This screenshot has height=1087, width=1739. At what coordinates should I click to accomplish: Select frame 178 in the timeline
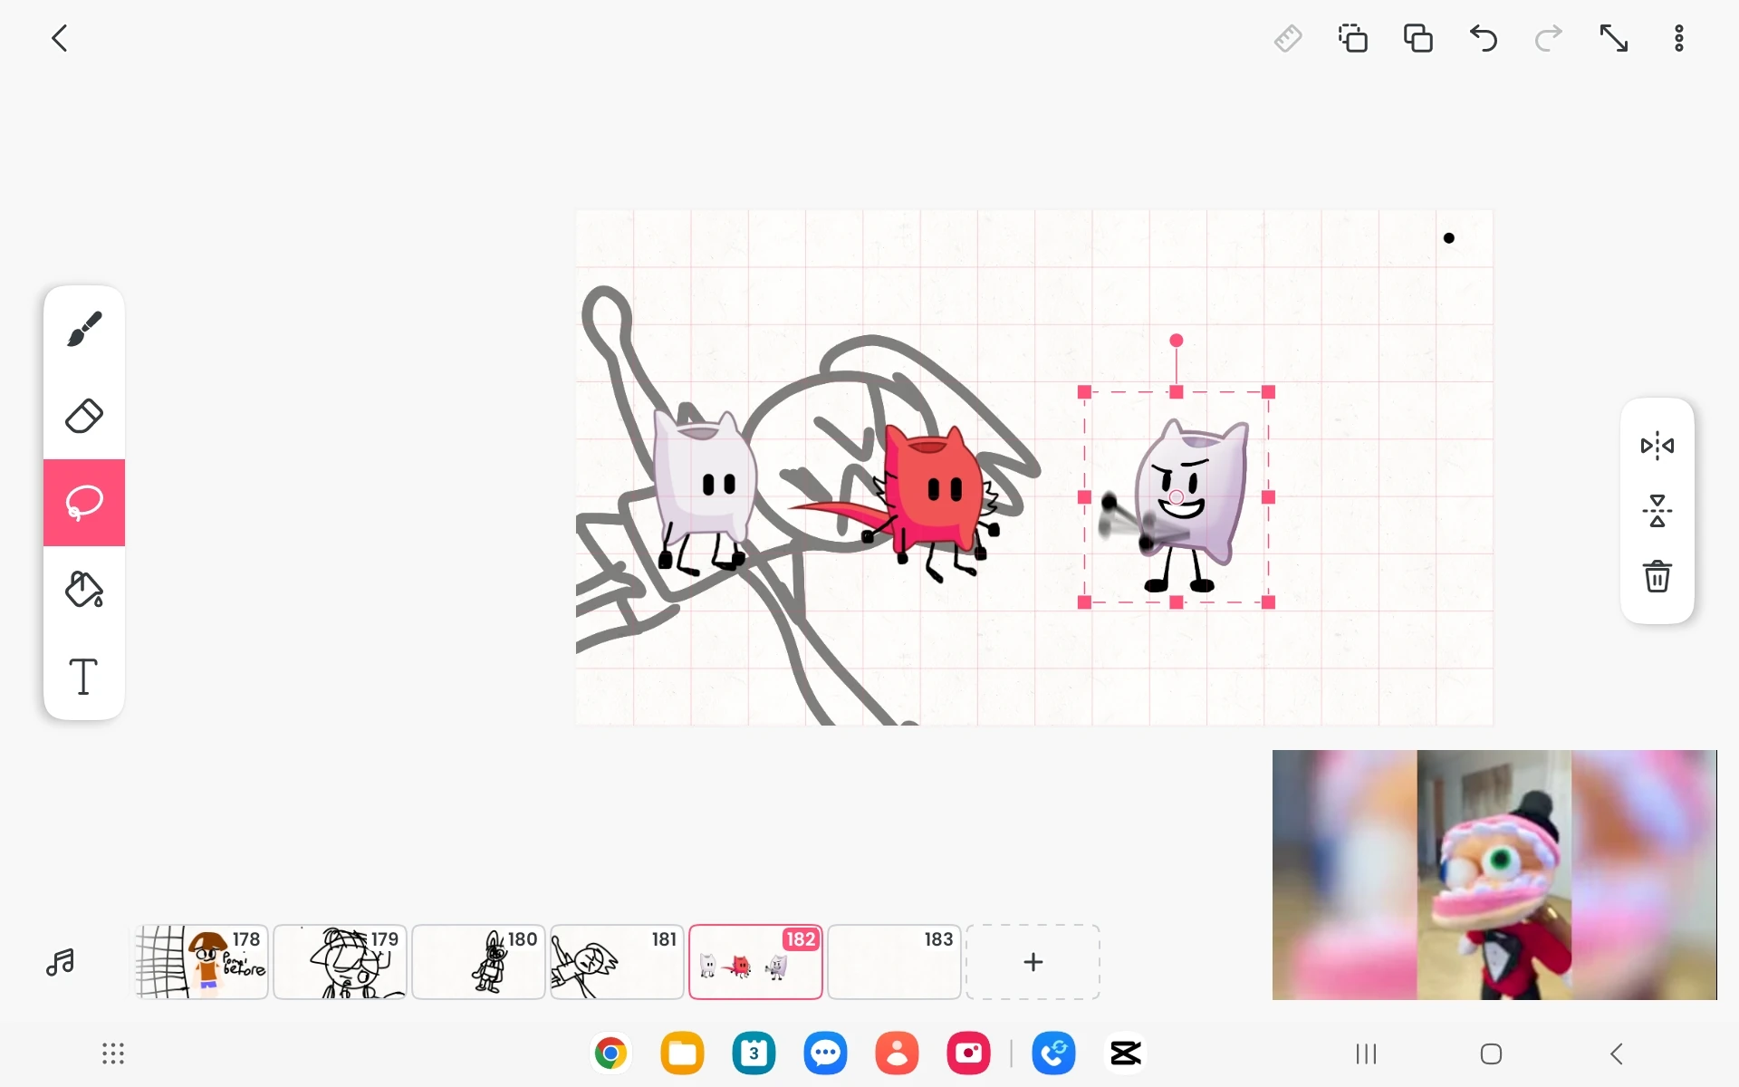201,962
